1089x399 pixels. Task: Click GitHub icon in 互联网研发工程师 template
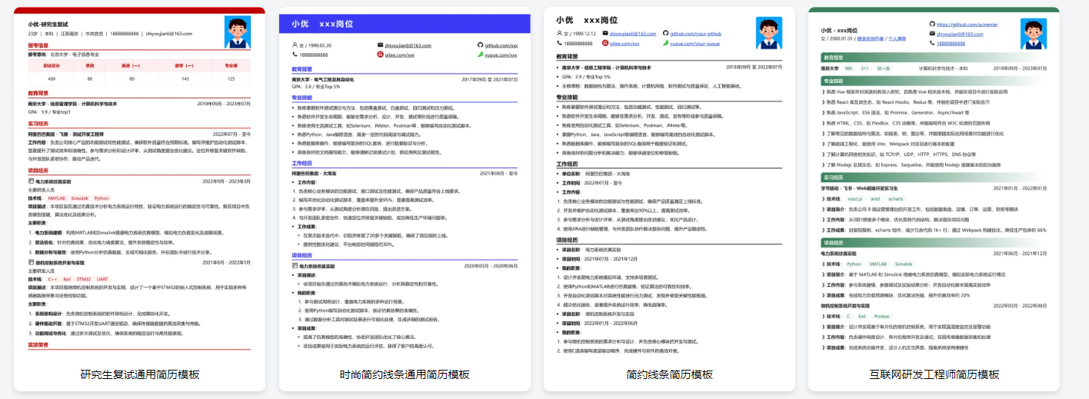click(934, 25)
